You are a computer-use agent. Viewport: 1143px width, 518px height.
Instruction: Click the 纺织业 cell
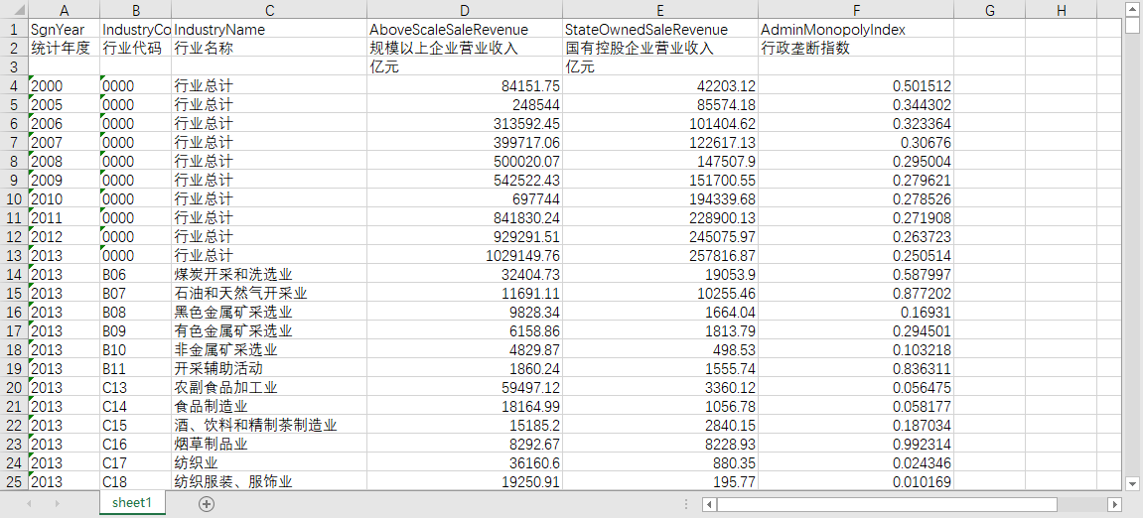coord(270,462)
